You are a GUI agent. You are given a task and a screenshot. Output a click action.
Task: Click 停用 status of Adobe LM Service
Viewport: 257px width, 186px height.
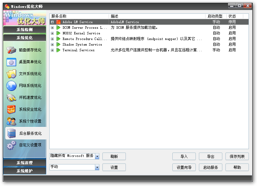click(x=232, y=22)
